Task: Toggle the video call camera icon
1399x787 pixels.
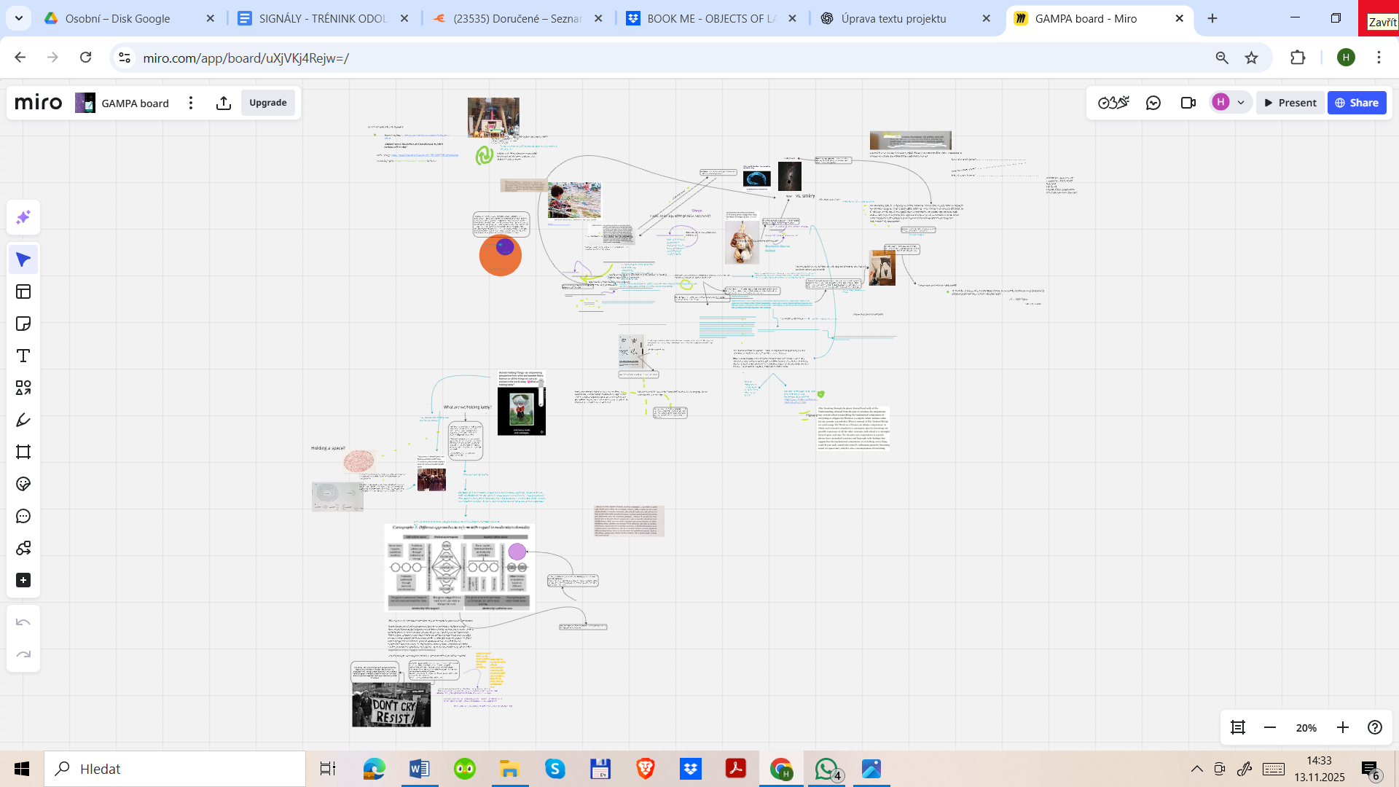Action: pyautogui.click(x=1188, y=103)
